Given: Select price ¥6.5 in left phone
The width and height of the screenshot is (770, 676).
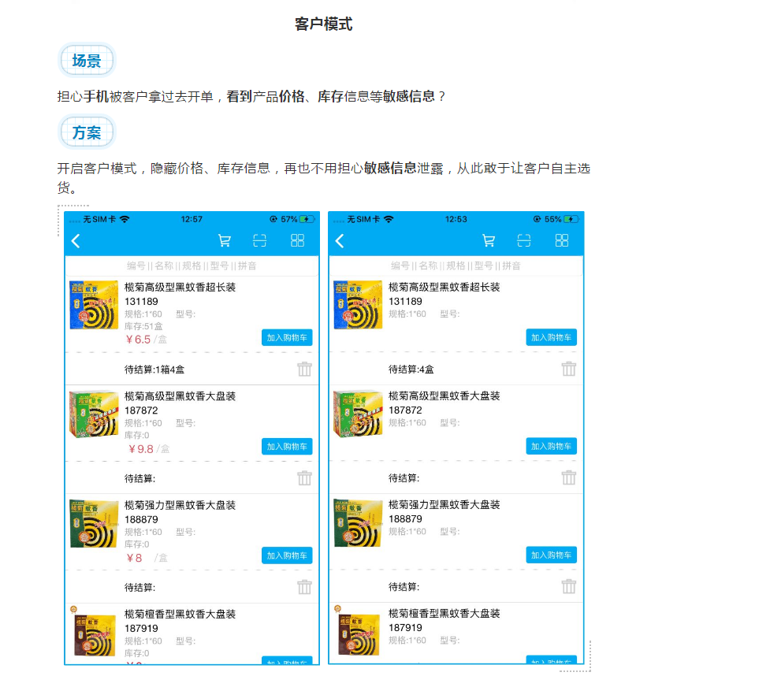Looking at the screenshot, I should (138, 340).
